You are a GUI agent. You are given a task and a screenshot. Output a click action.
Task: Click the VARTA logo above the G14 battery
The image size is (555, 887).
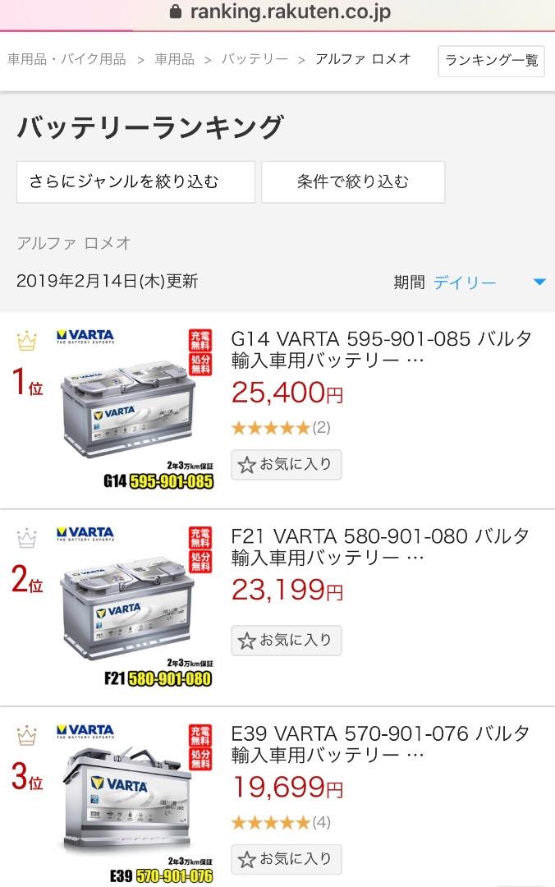[x=85, y=337]
